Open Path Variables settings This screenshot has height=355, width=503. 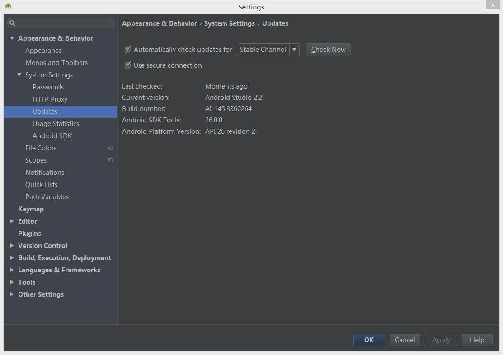click(x=47, y=196)
